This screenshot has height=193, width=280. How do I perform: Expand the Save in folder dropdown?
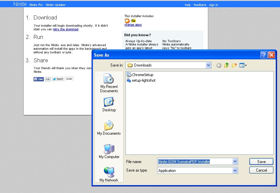208,65
